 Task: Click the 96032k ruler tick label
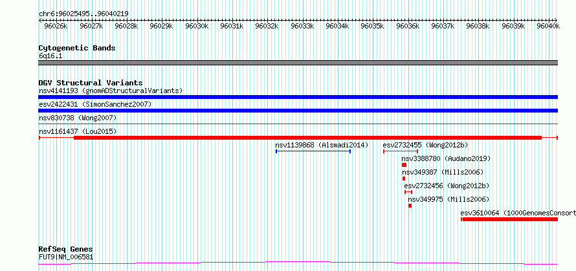tap(267, 26)
